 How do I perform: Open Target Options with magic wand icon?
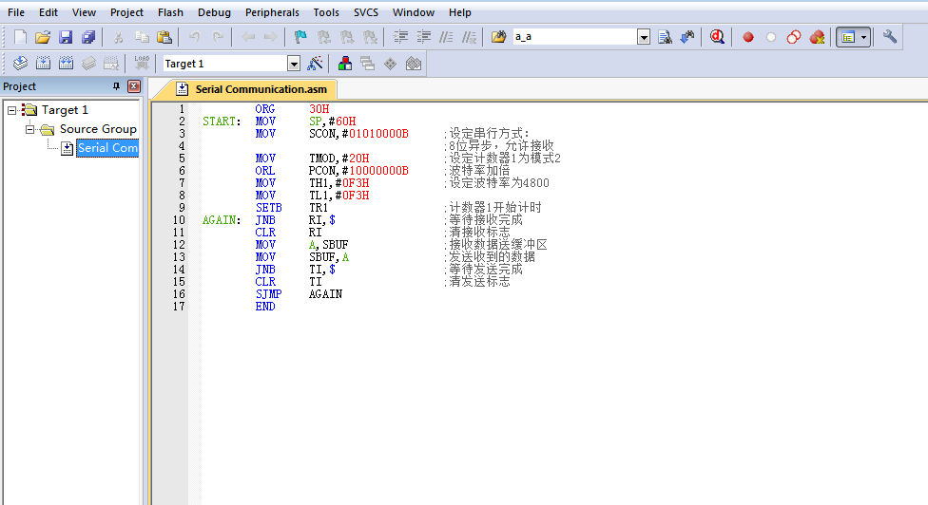315,64
